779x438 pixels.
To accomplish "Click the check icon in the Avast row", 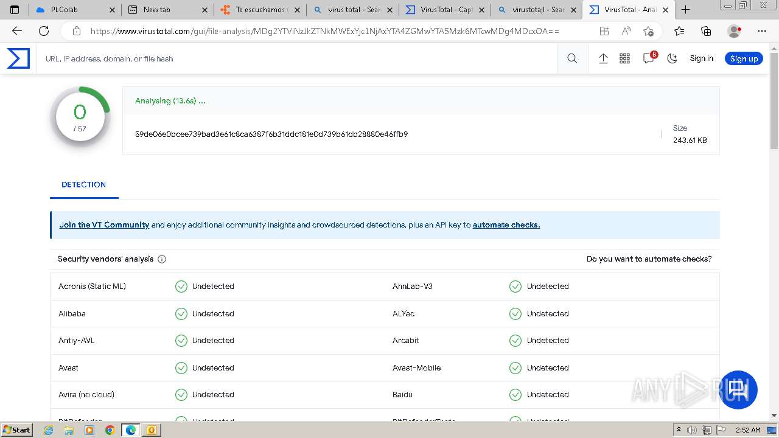I will point(181,367).
